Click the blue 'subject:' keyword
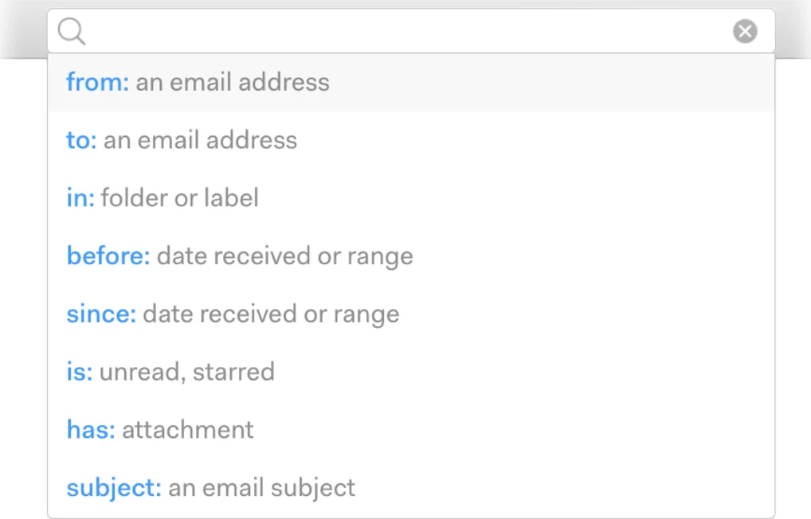Screen dimensions: 811x519 pyautogui.click(x=114, y=489)
